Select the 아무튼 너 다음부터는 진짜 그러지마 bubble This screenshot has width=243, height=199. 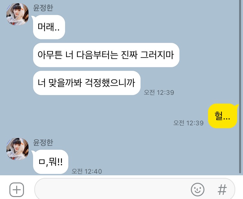point(106,55)
